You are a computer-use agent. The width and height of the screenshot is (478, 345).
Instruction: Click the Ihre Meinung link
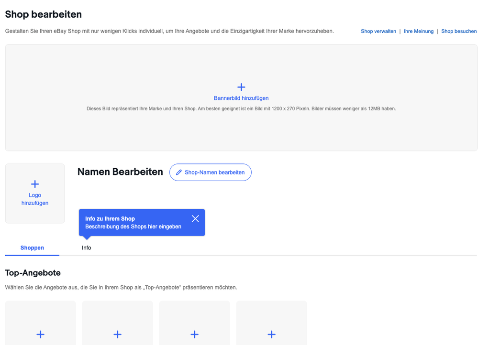419,32
